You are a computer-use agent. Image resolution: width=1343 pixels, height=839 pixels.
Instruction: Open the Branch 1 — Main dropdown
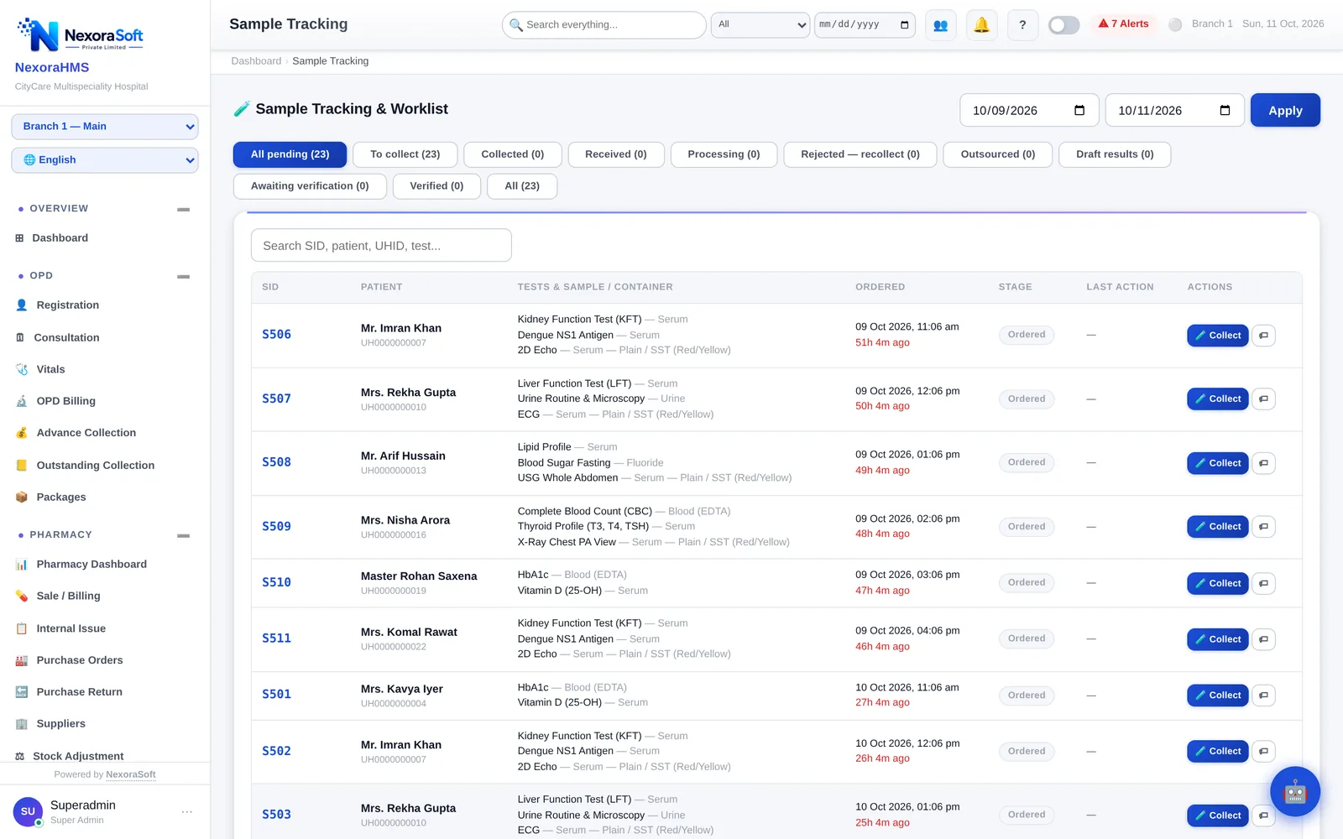(x=105, y=127)
